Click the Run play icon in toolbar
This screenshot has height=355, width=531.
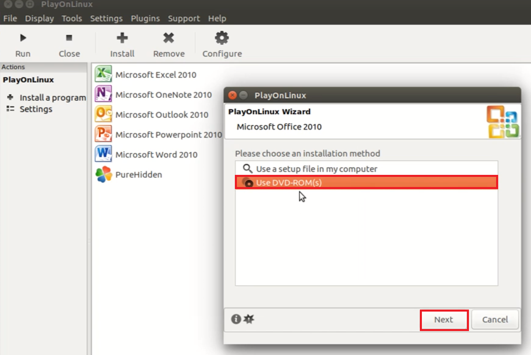tap(23, 38)
